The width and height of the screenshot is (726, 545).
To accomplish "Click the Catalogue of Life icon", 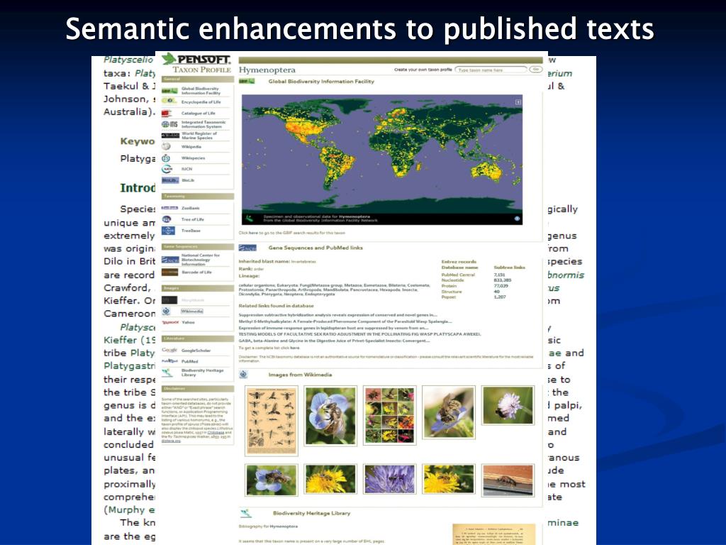I will click(x=167, y=113).
